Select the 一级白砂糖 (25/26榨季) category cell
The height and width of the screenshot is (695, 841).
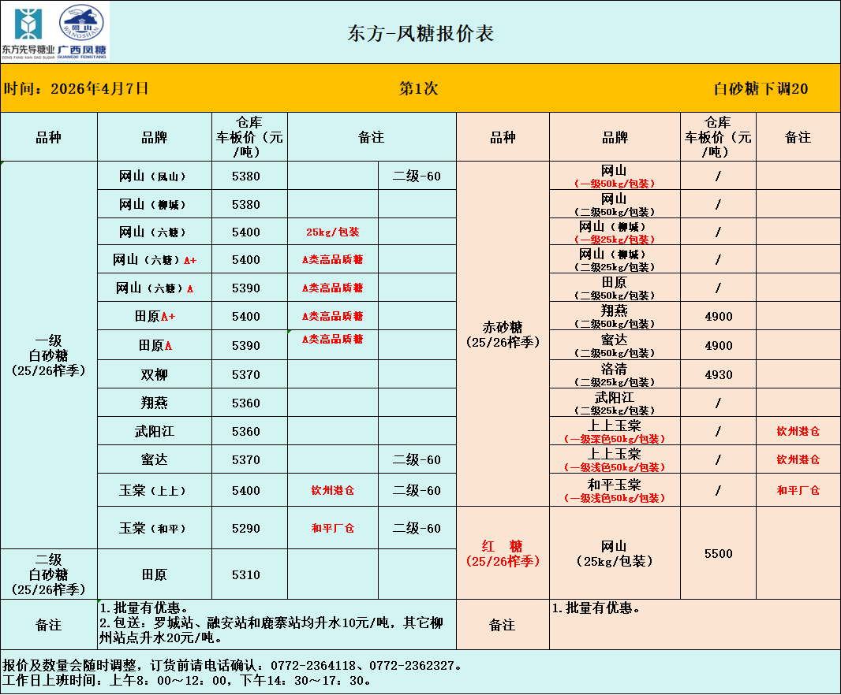pos(49,355)
